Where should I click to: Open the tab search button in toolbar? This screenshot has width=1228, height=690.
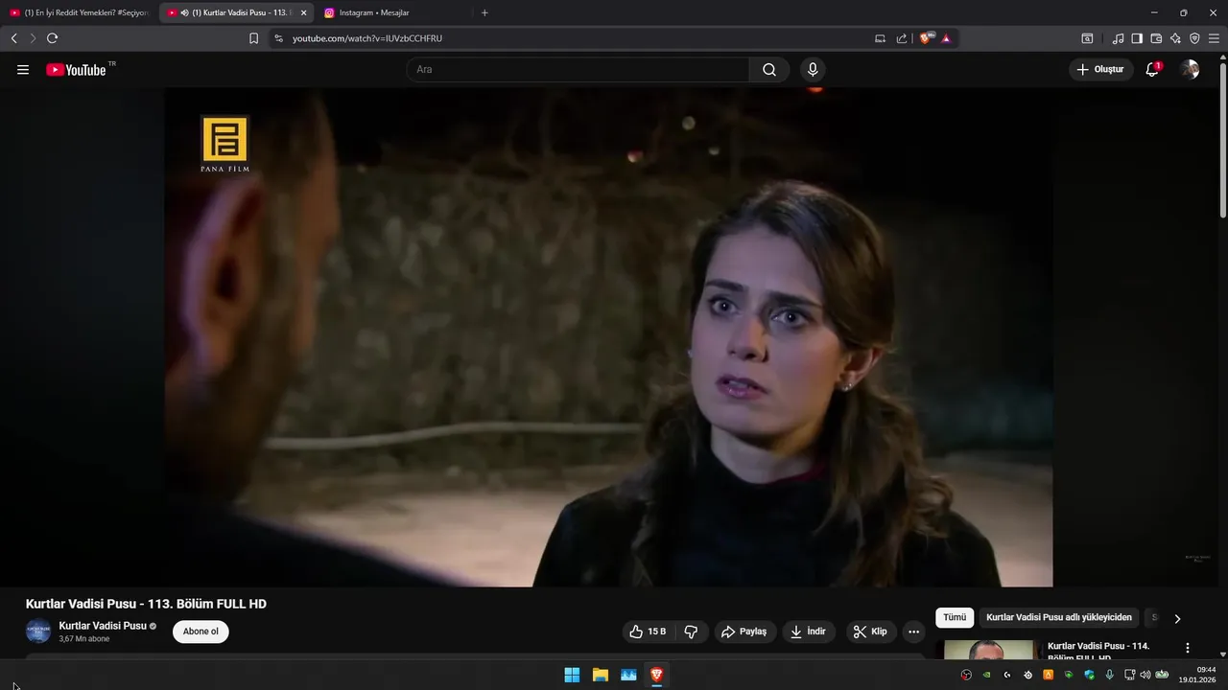(x=1087, y=38)
